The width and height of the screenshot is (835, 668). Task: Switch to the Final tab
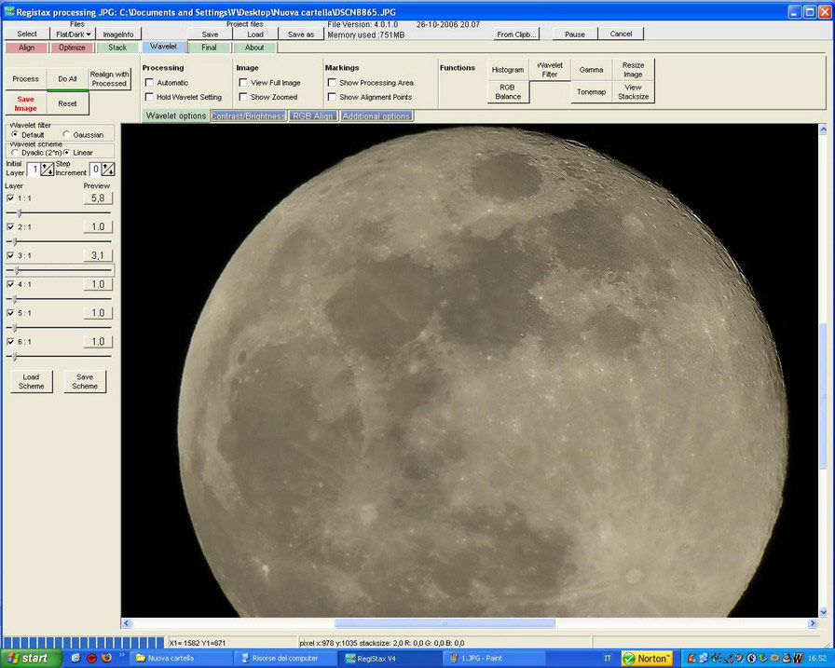209,48
